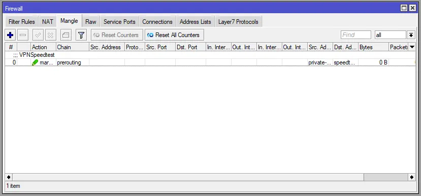Click the Src. Ad... list column header
Image resolution: width=421 pixels, height=196 pixels.
[320, 47]
